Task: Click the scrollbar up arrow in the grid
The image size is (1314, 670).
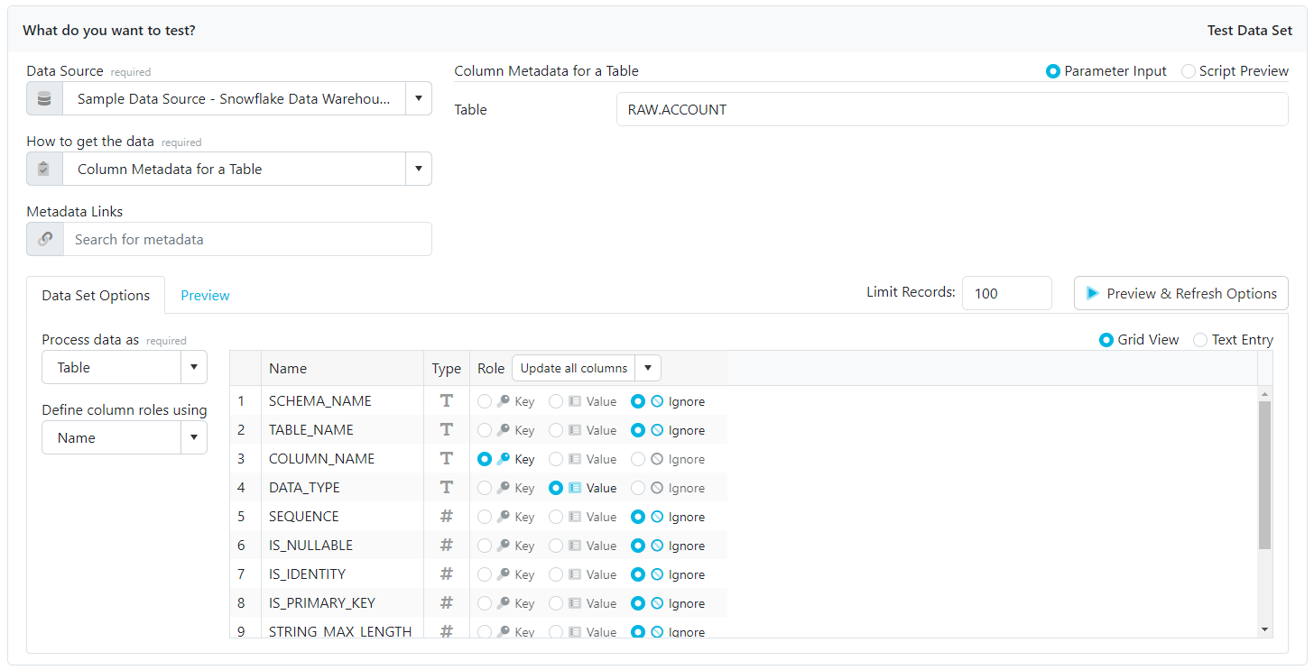Action: (x=1264, y=394)
